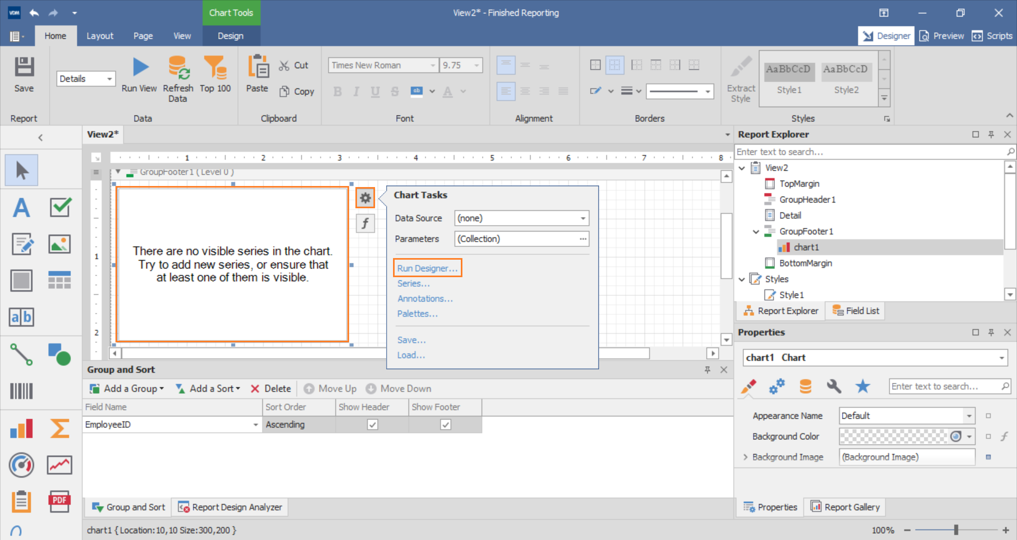Screen dimensions: 1017x540
Task: Toggle the All Borders option
Action: point(595,65)
